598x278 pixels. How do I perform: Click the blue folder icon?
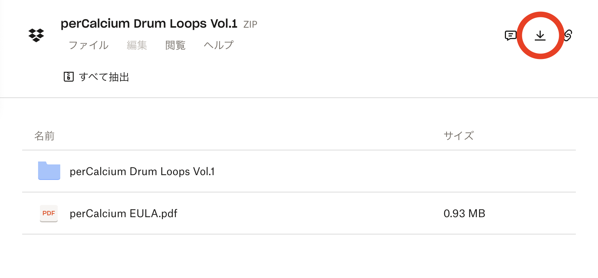pyautogui.click(x=49, y=171)
